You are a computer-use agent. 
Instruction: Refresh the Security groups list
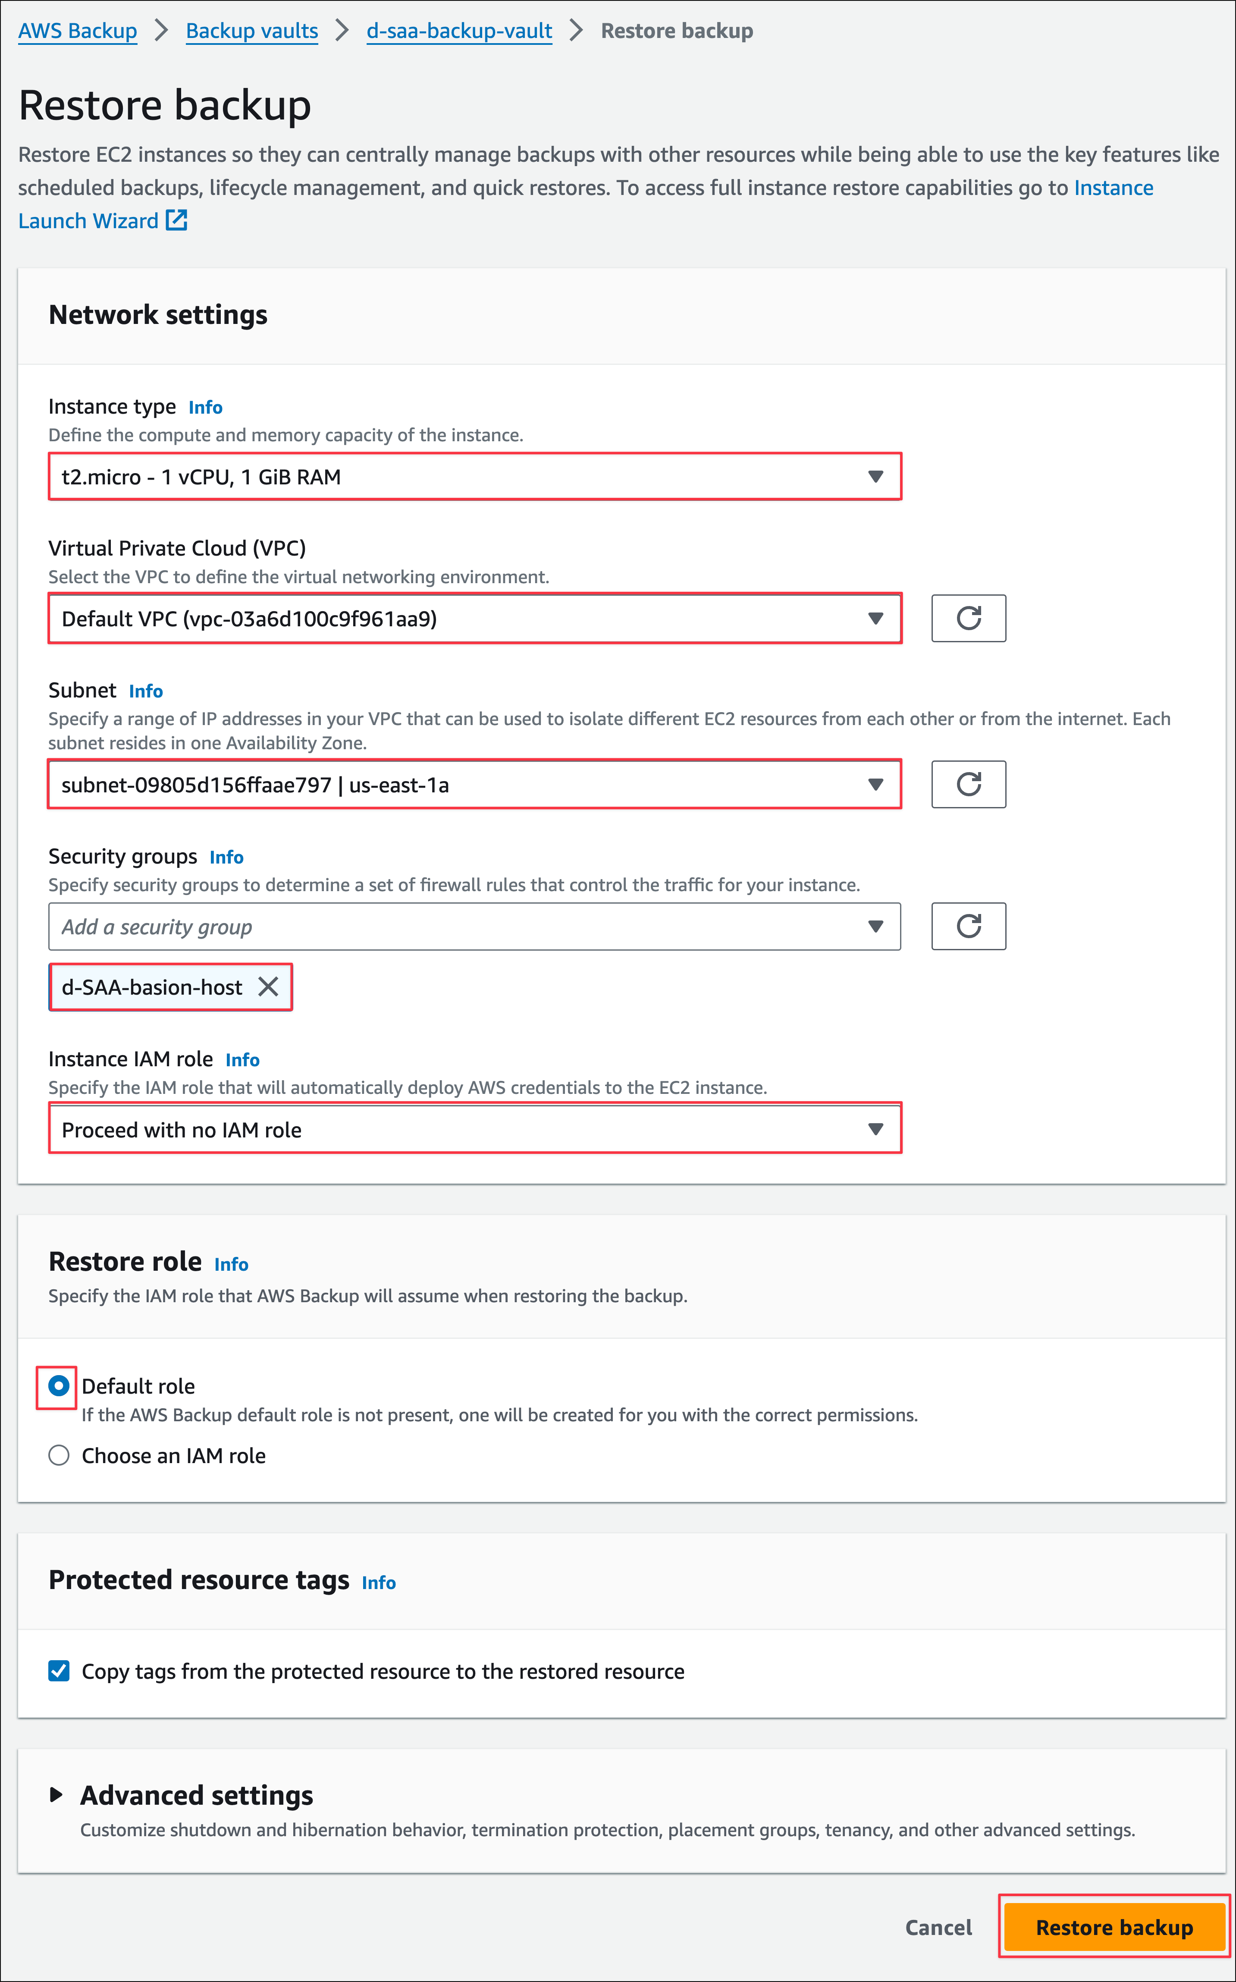[x=968, y=927]
